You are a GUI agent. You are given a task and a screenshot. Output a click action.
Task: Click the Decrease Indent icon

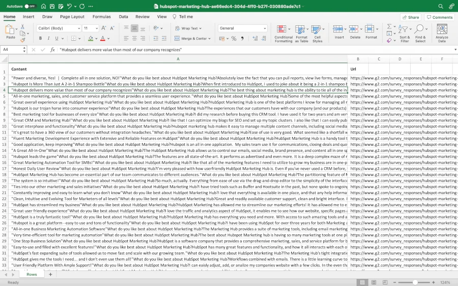tap(156, 39)
